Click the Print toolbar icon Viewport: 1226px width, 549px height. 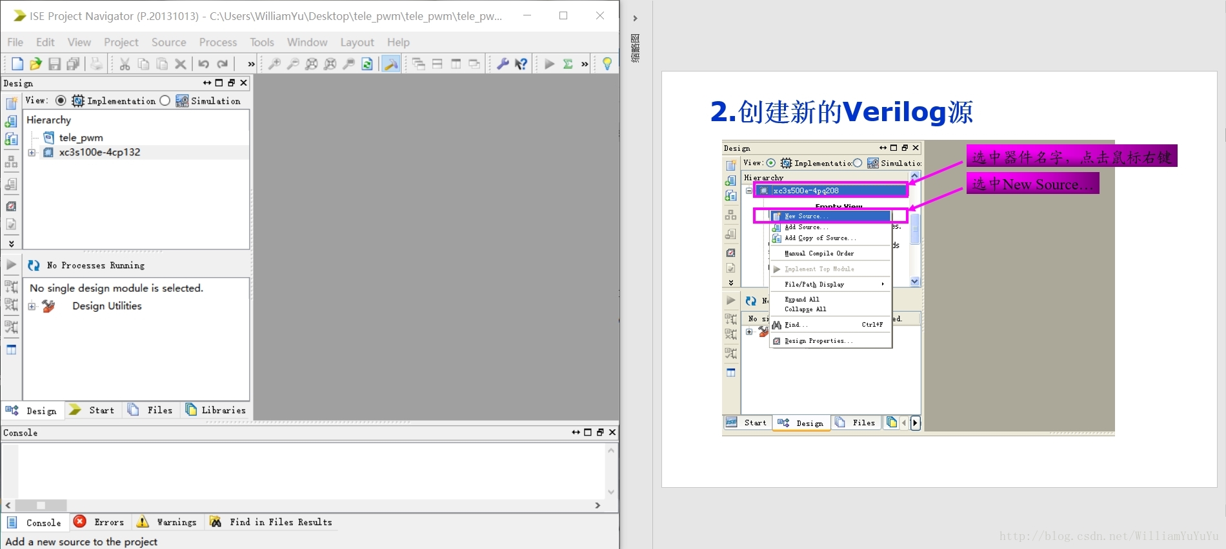point(96,64)
